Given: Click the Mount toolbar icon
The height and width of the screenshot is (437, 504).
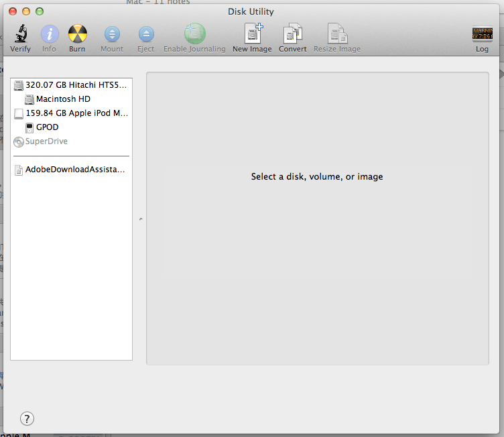Looking at the screenshot, I should pos(112,34).
